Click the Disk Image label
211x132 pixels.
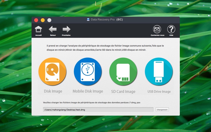click(x=53, y=91)
